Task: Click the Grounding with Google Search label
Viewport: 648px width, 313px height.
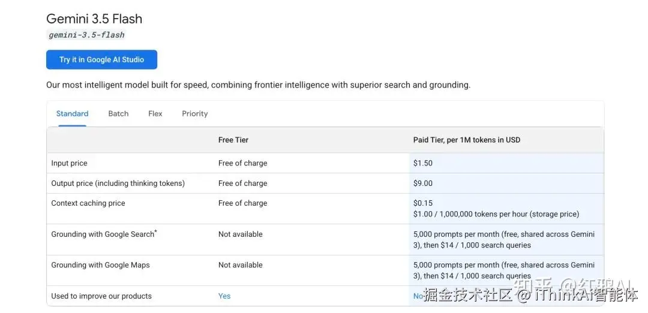Action: click(x=104, y=234)
